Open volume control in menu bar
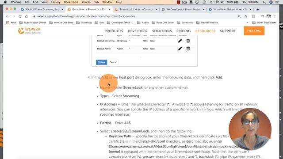Screen dimensions: 283x159 click(222, 2)
